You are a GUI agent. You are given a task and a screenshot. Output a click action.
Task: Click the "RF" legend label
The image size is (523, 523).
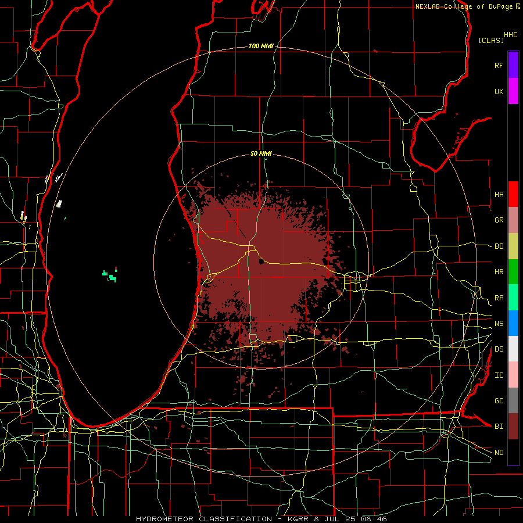[499, 66]
